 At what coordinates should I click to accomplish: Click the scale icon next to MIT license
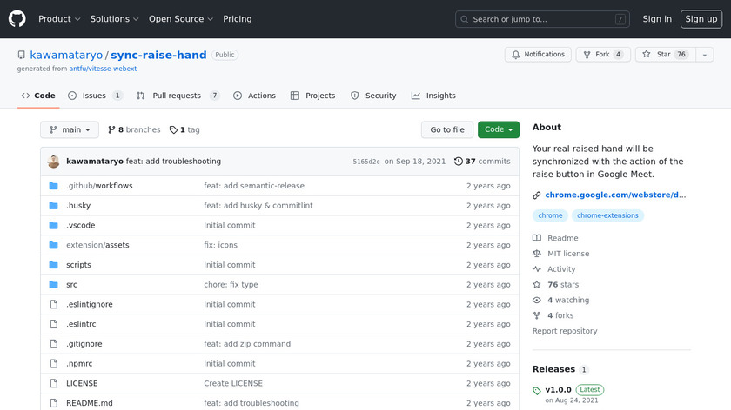(x=537, y=254)
